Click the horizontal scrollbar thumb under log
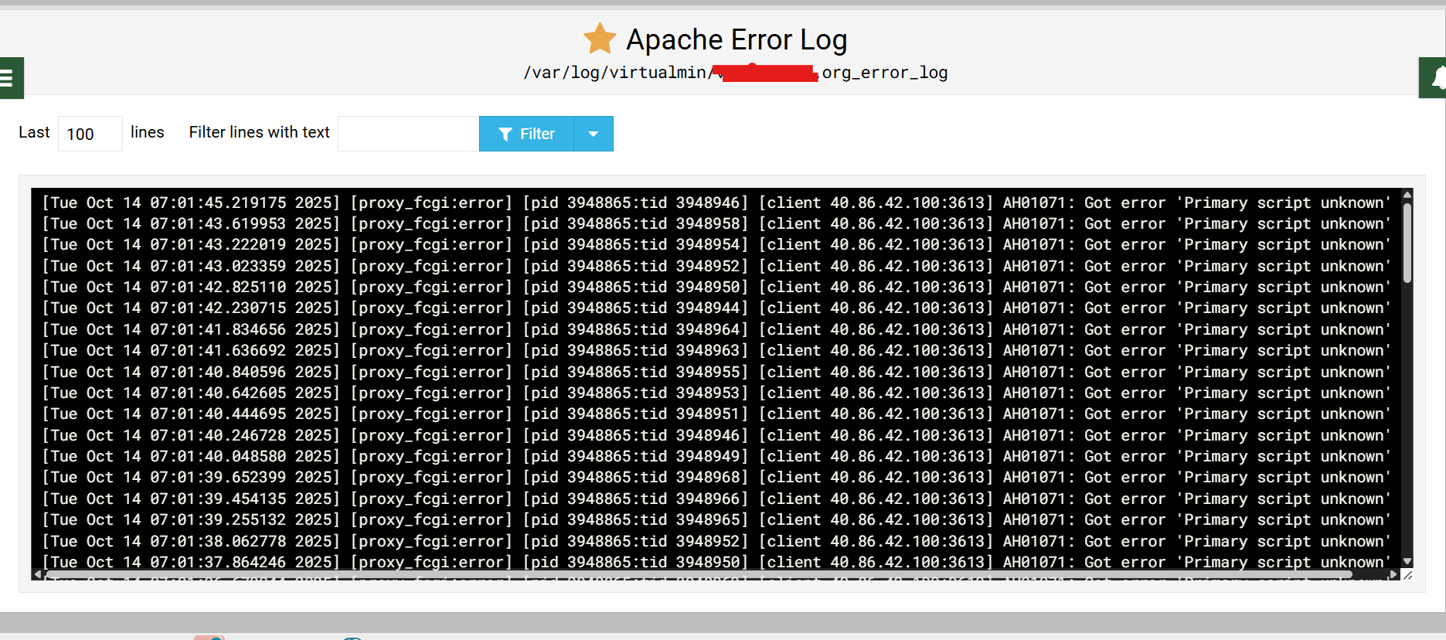The image size is (1446, 640). (x=696, y=574)
